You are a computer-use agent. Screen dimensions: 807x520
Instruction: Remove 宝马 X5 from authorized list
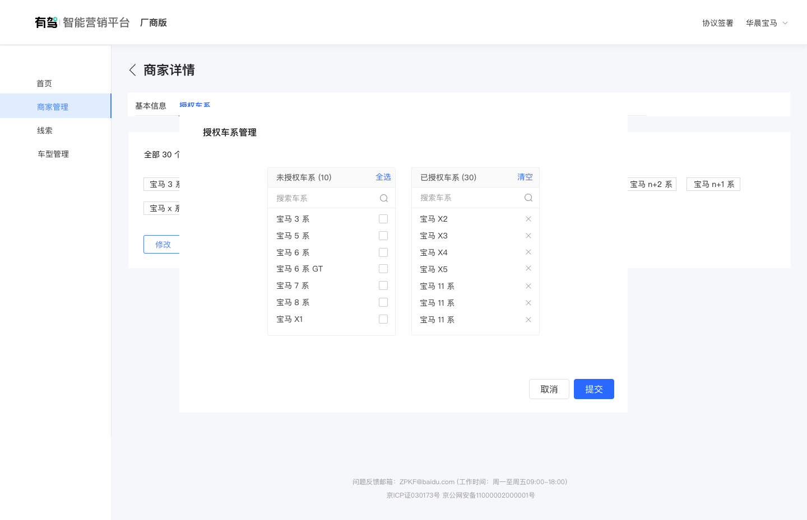click(x=528, y=268)
